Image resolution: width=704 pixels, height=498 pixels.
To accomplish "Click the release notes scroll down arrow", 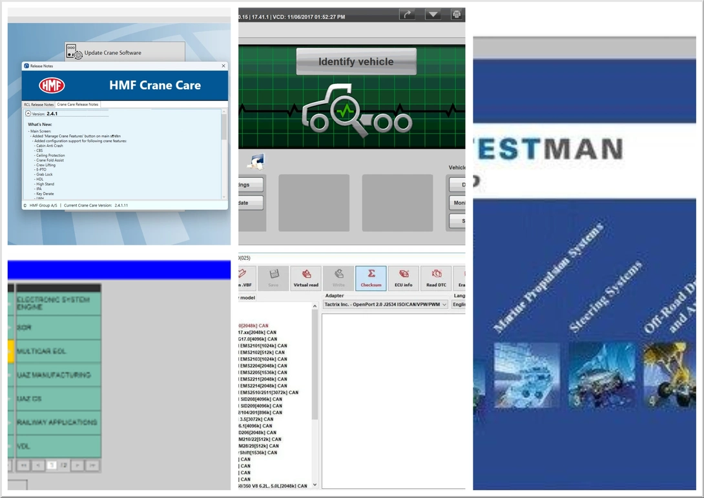I will [x=223, y=196].
